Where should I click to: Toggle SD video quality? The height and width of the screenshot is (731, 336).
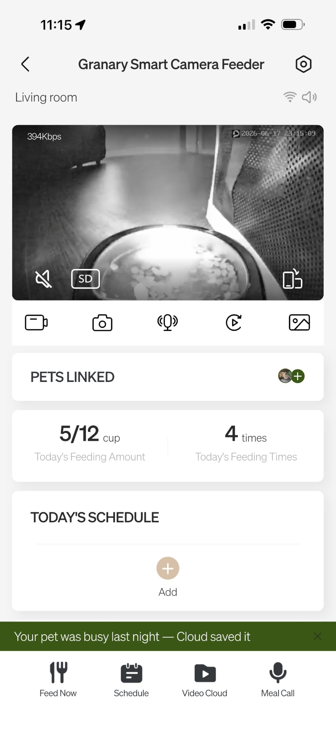coord(85,279)
